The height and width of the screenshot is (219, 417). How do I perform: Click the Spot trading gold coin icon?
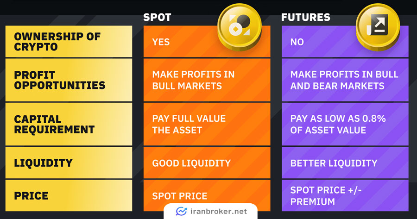pyautogui.click(x=240, y=26)
